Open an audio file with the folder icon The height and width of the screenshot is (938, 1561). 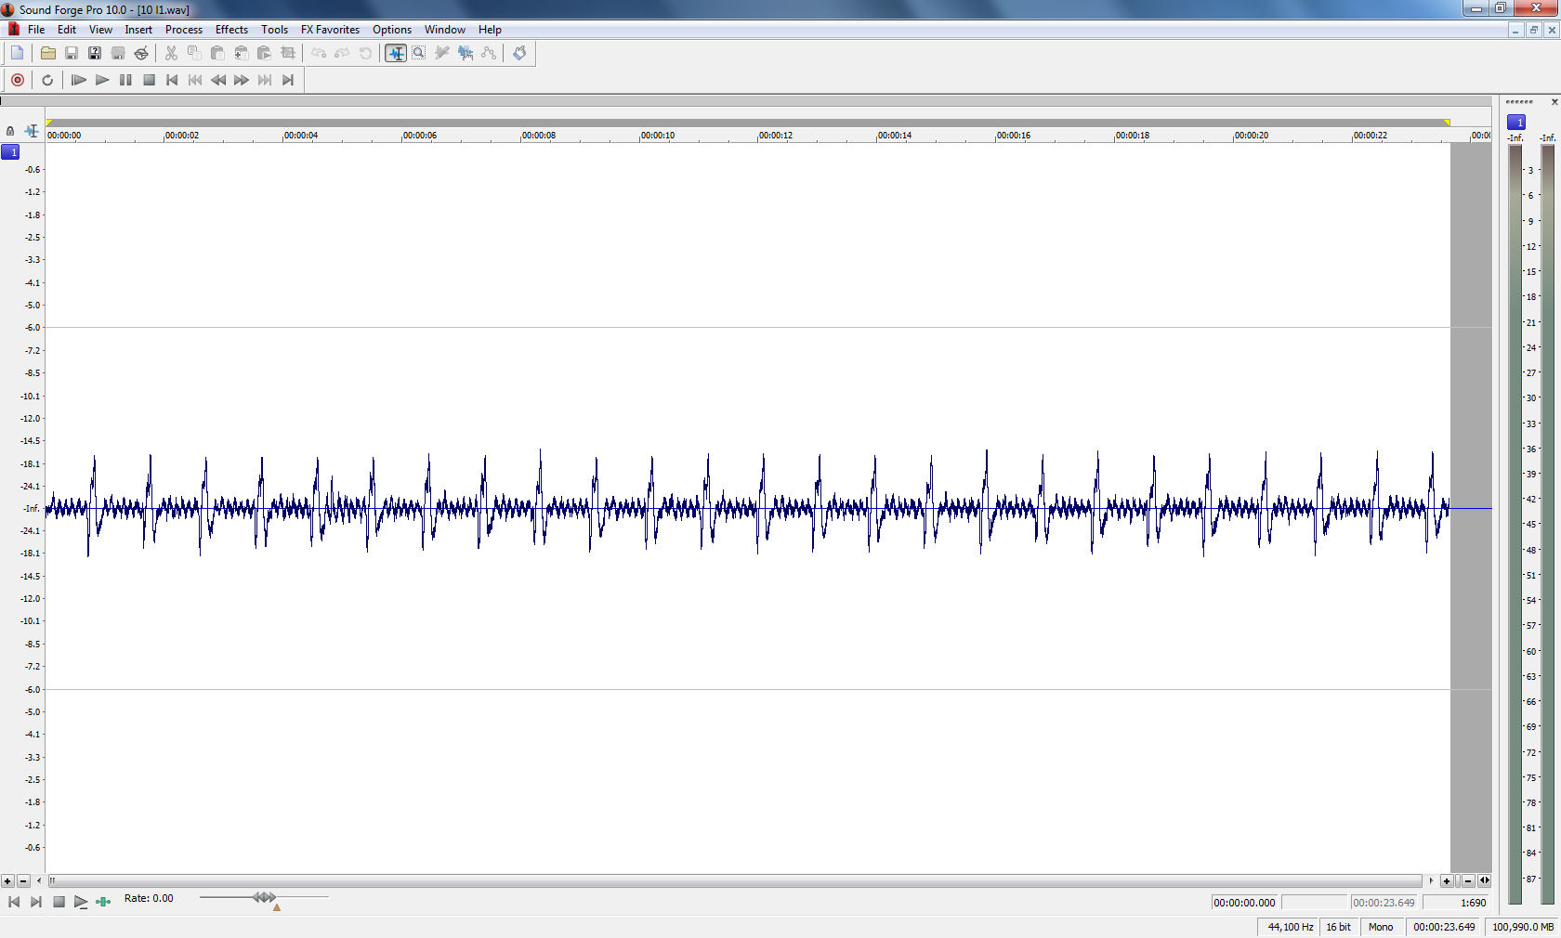[x=48, y=53]
